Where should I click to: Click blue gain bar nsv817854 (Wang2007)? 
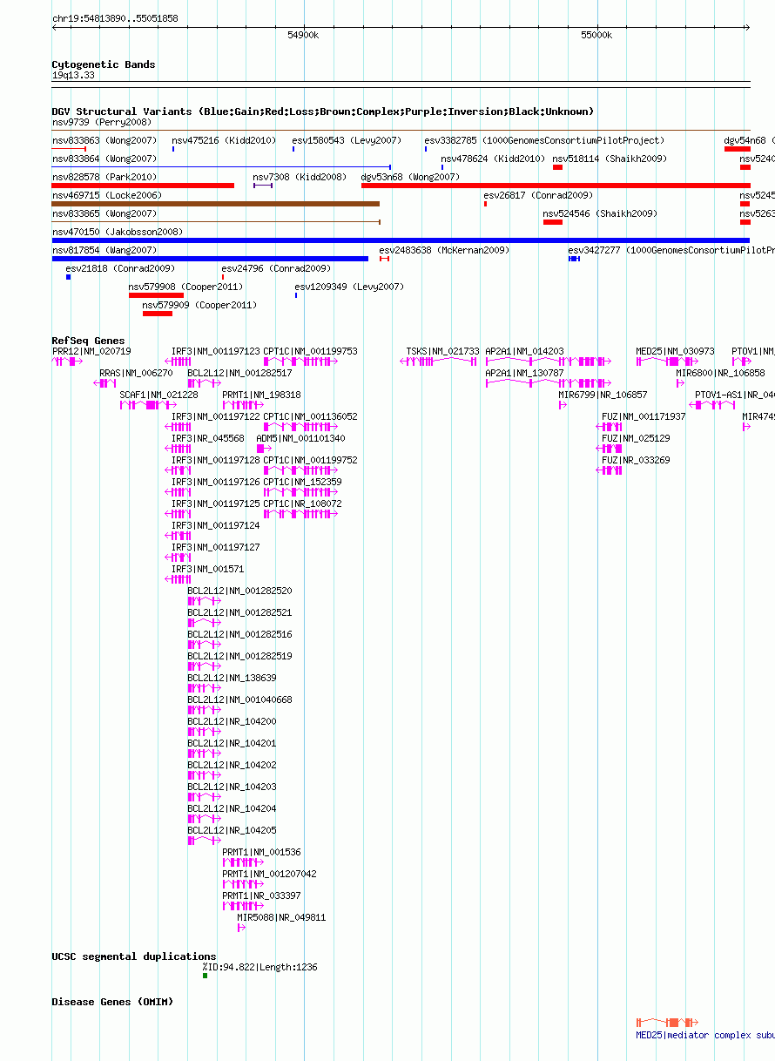(210, 259)
